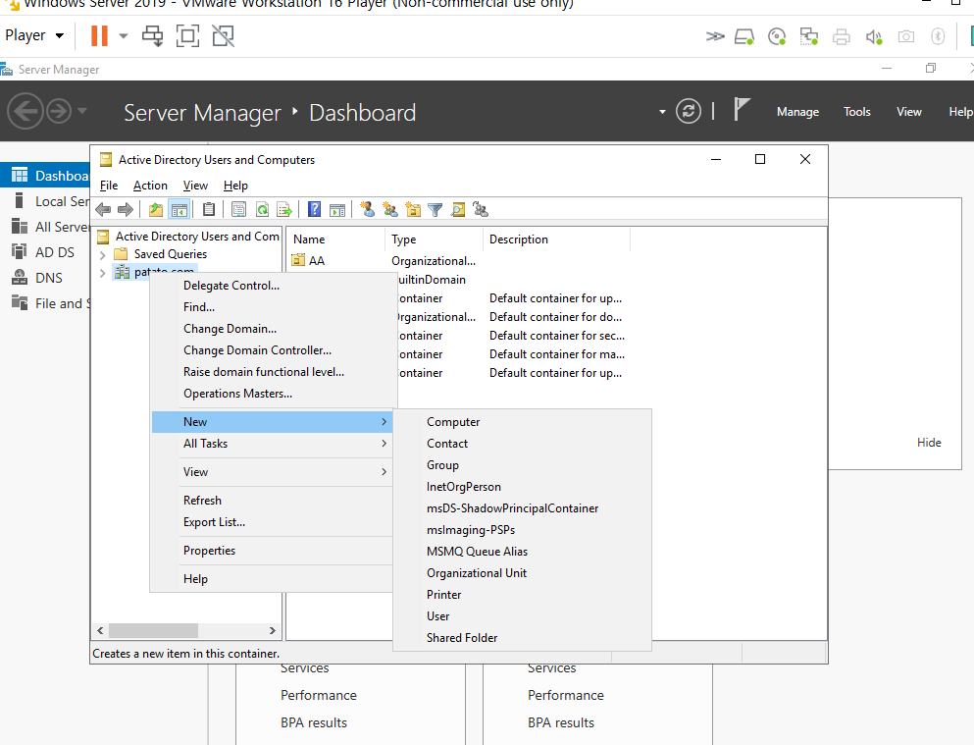Expand the View submenu in context menu
Viewport: 974px width, 745px height.
272,472
